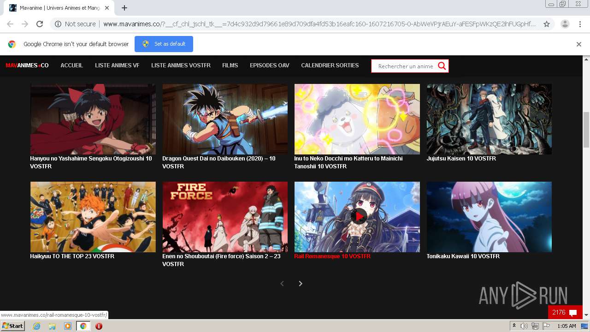Click Tonikaku Kawaii 10 VOSTFR title

[x=463, y=256]
